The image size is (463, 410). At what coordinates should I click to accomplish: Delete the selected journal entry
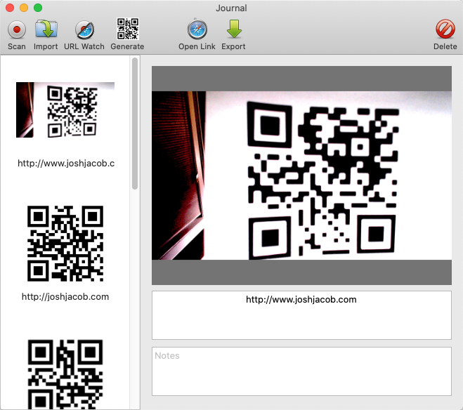click(445, 29)
